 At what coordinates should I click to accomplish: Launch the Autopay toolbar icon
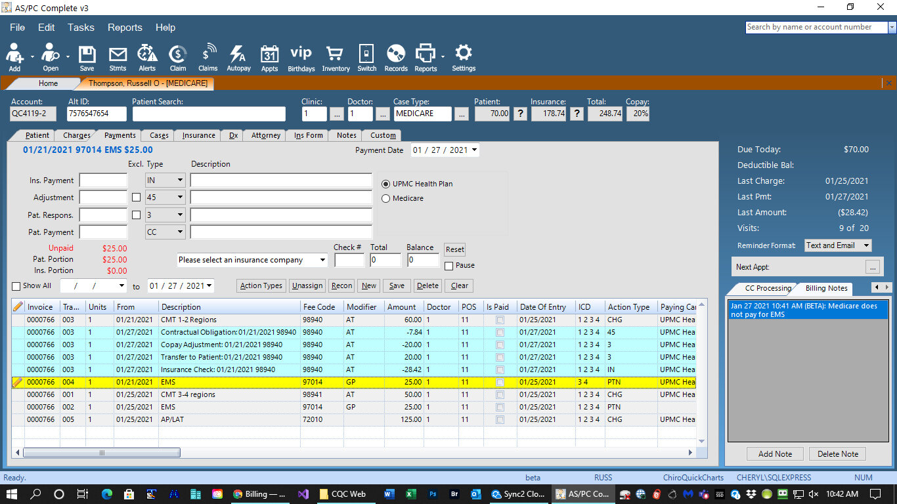(x=238, y=58)
